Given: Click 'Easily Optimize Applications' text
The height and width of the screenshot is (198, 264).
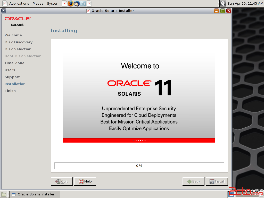Looking at the screenshot, I should [x=139, y=128].
